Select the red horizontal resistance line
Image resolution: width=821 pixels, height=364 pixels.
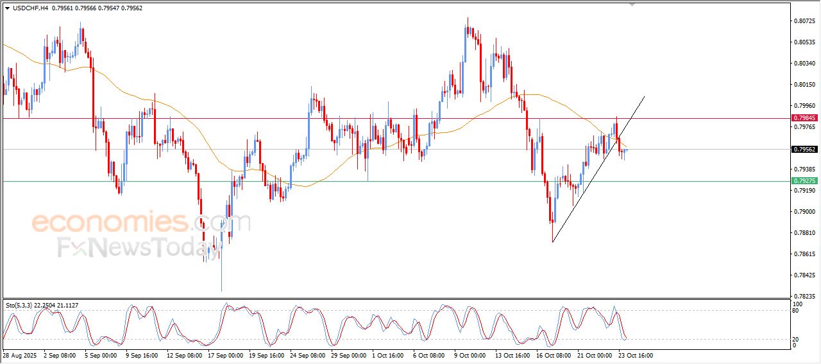click(x=257, y=118)
